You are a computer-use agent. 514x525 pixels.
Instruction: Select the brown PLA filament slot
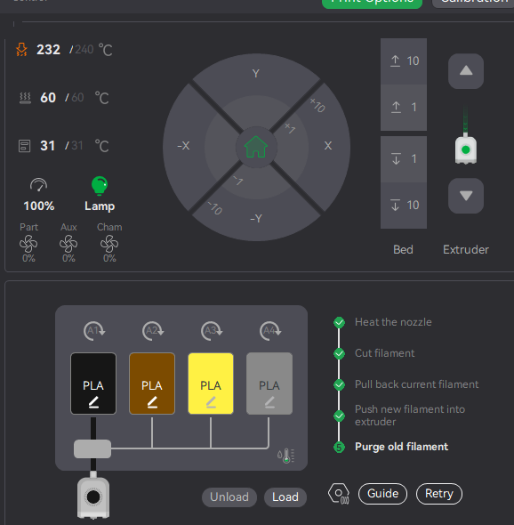(152, 384)
